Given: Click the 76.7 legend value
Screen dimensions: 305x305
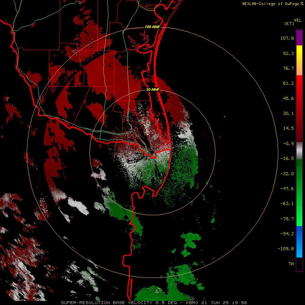Looking at the screenshot, I should (288, 68).
